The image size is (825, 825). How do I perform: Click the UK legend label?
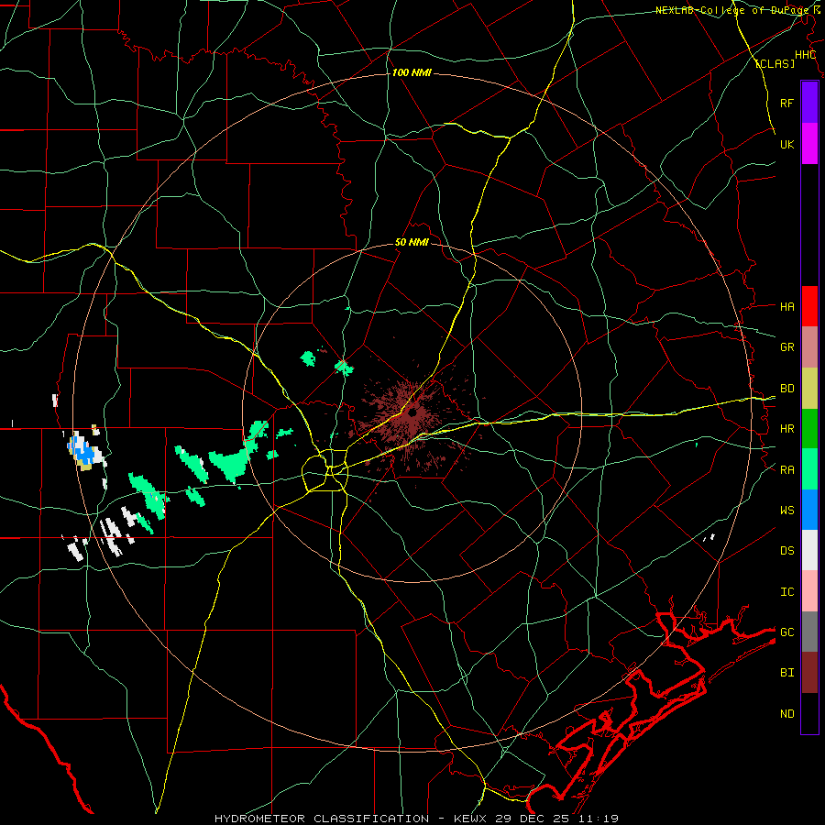(786, 144)
